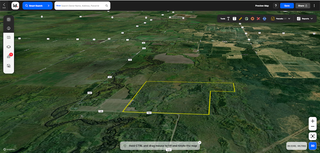
Task: Open the Parcels Off dropdown
Action: (x=281, y=19)
